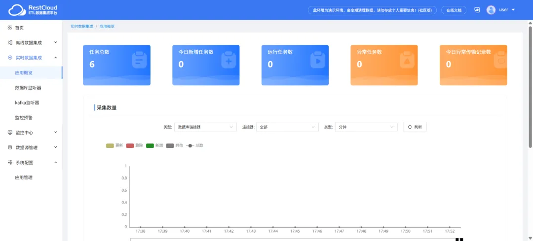This screenshot has height=241, width=533.
Task: Click the 系统配置 sliders icon
Action: point(10,163)
